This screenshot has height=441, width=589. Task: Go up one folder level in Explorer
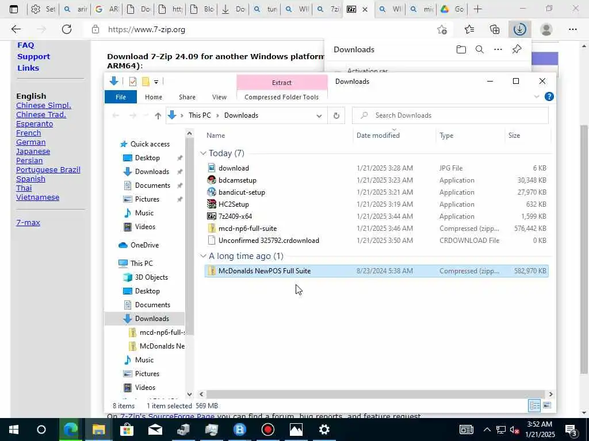pos(158,116)
